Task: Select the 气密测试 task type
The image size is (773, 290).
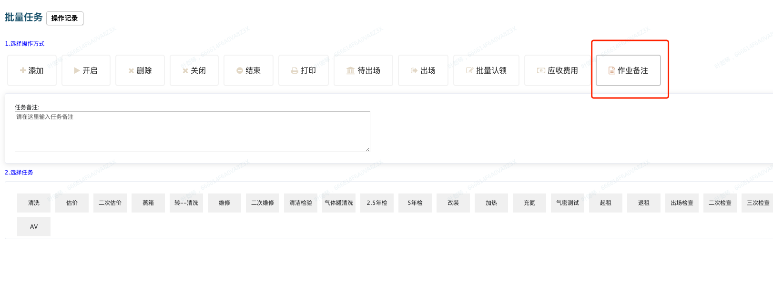Action: click(568, 203)
